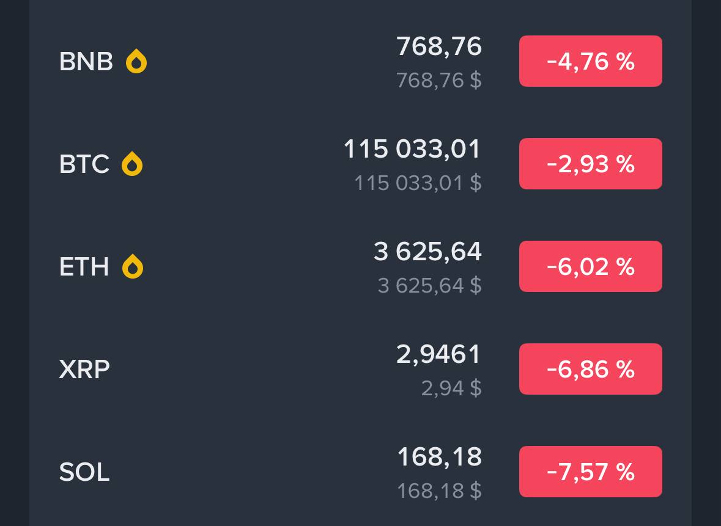Image resolution: width=721 pixels, height=526 pixels.
Task: Click the BTC dollar value 115 033,01 $
Action: 418,183
